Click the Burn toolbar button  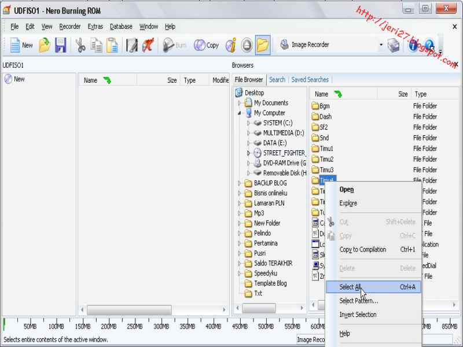(175, 45)
